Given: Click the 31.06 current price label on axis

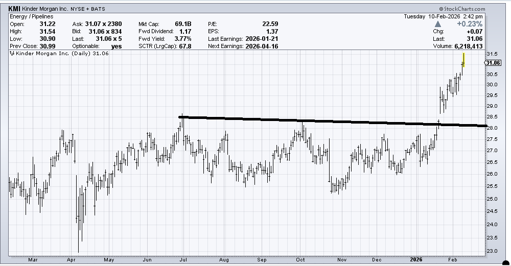Looking at the screenshot, I should [x=492, y=63].
